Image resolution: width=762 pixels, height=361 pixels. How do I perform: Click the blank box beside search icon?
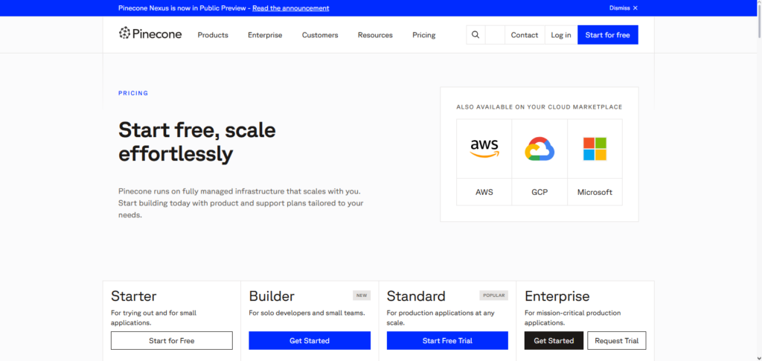[x=495, y=35]
